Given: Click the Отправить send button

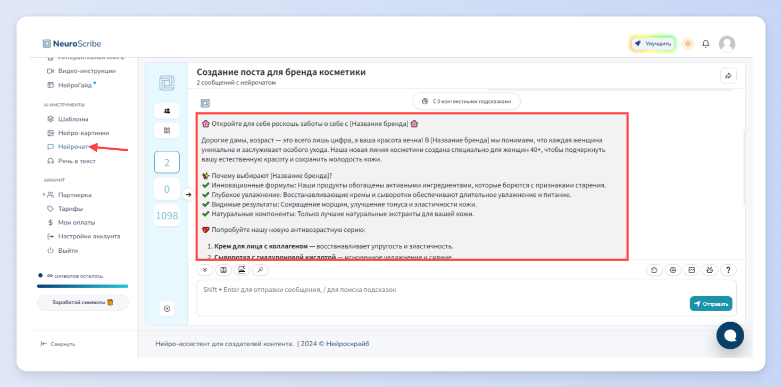Looking at the screenshot, I should point(711,304).
